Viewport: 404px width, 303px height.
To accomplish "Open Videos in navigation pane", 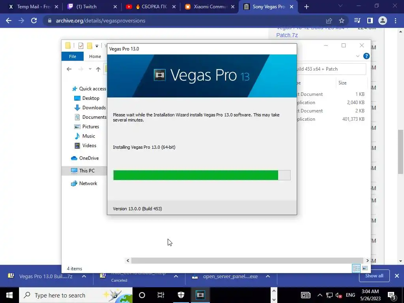I will (x=86, y=146).
